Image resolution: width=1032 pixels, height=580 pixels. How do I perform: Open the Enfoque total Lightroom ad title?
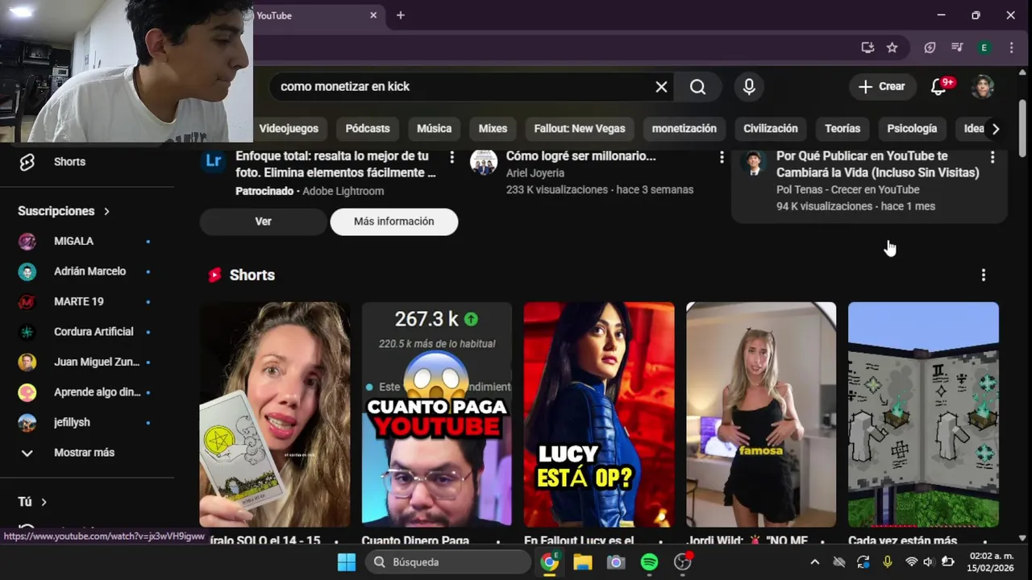click(x=336, y=164)
